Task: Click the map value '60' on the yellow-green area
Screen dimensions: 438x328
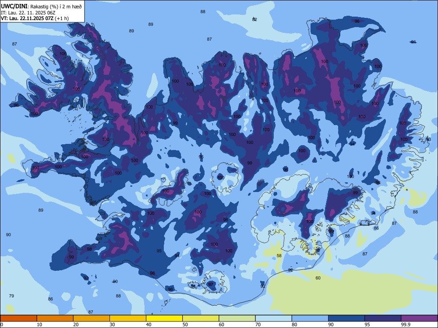Action: [318, 278]
